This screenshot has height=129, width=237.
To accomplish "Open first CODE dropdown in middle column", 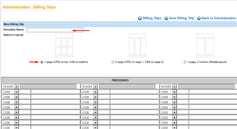I will click(95, 92).
